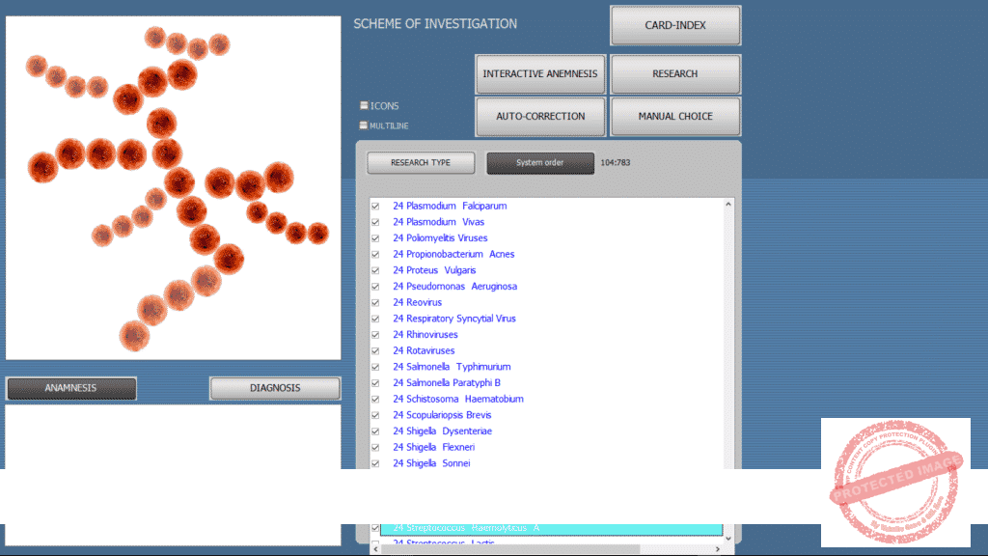Click the horizontal scroll-right arrow
The width and height of the screenshot is (988, 556).
click(716, 547)
